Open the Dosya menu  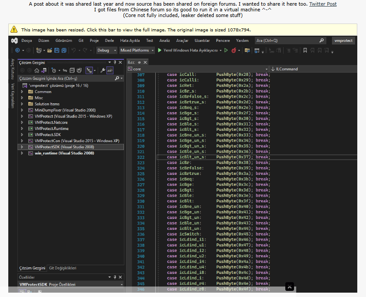(x=27, y=41)
